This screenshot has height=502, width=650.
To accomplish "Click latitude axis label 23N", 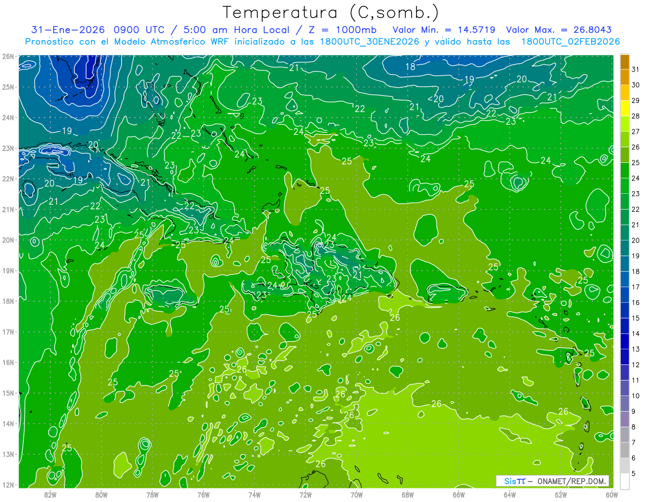I will tap(8, 148).
